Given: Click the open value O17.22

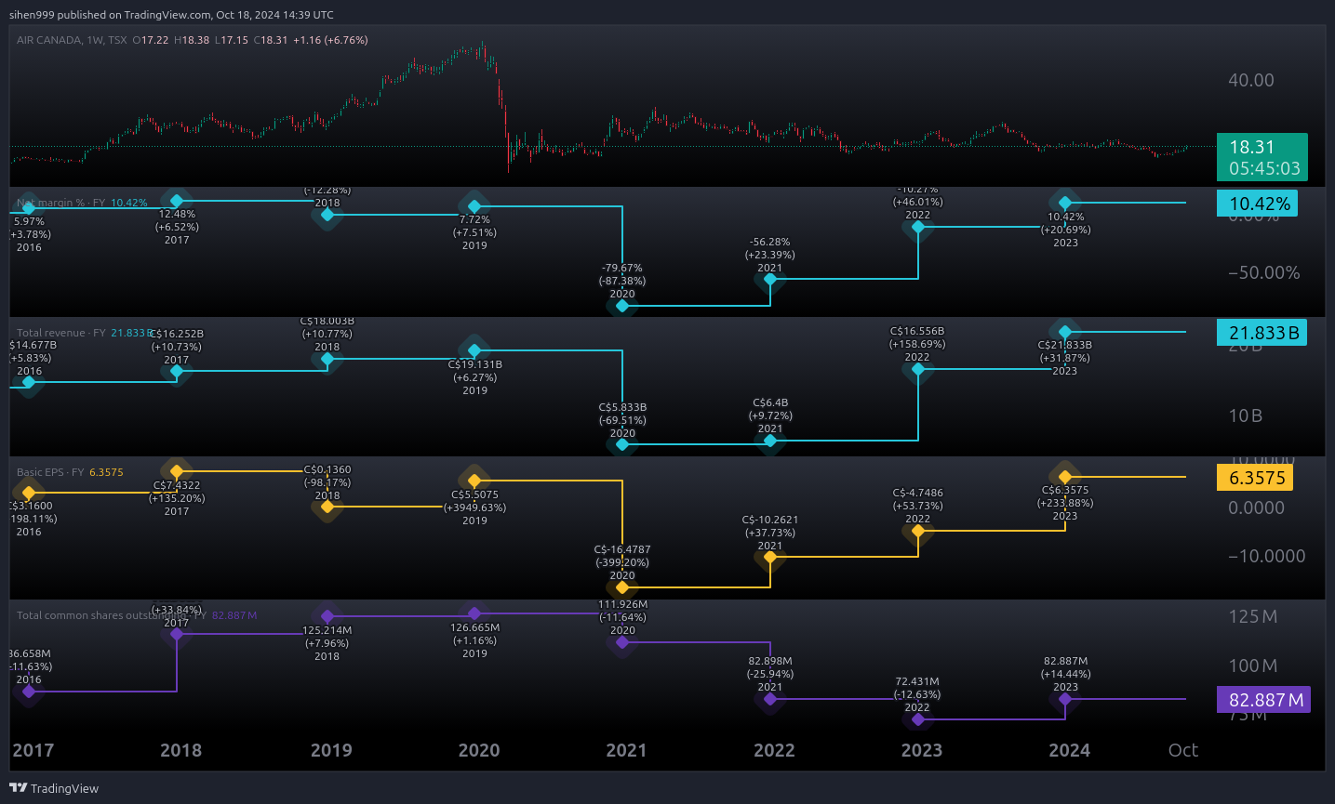Looking at the screenshot, I should [151, 40].
